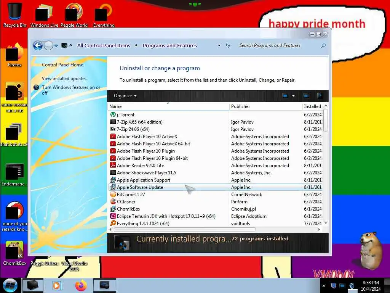
Task: Open ChomikBox desktop shortcut
Action: point(15,253)
